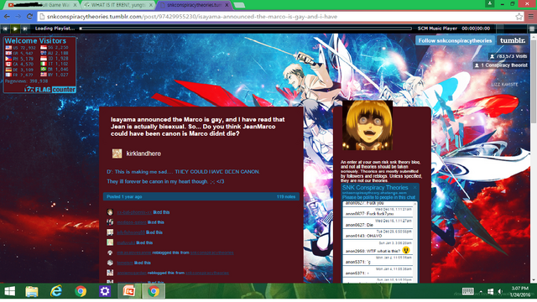Close the SNK Conspiracy Theories chat box
The width and height of the screenshot is (537, 302).
tap(414, 187)
